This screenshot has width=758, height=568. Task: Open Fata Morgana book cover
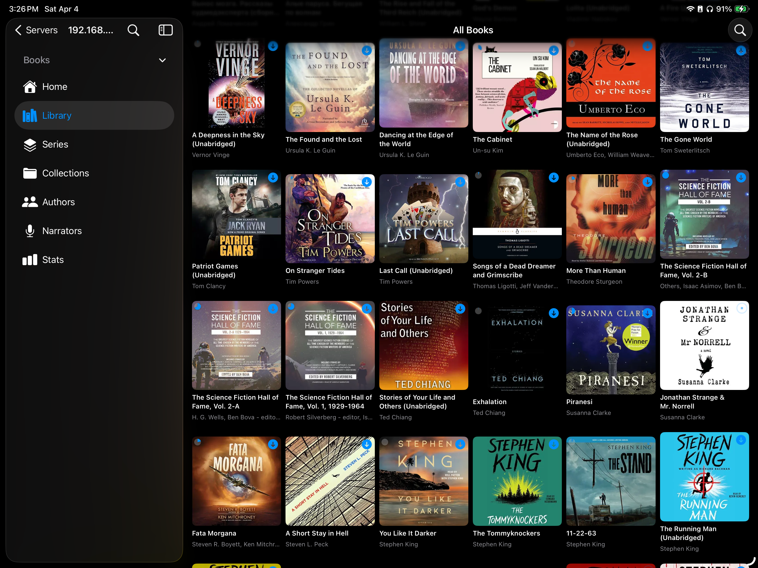(x=236, y=481)
